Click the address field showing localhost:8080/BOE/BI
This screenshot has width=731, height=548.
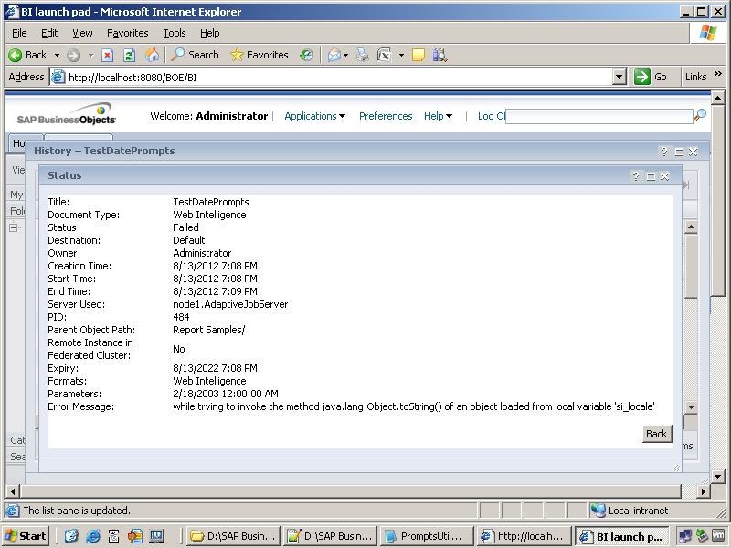[x=332, y=78]
